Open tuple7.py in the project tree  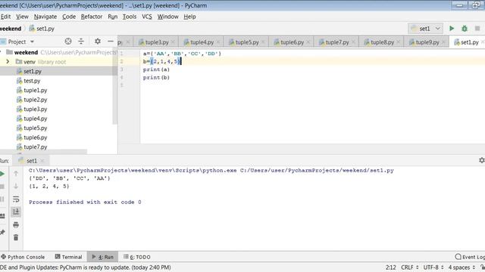point(36,147)
